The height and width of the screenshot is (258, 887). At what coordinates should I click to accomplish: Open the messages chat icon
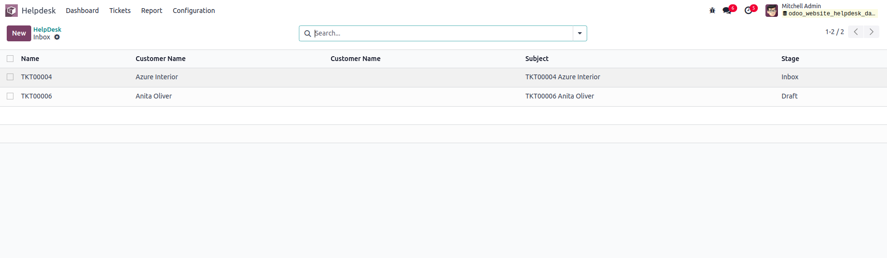727,11
